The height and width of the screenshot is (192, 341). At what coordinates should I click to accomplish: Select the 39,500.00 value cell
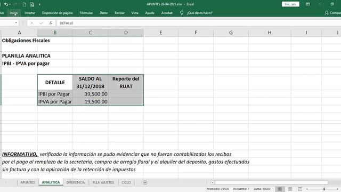pyautogui.click(x=90, y=94)
